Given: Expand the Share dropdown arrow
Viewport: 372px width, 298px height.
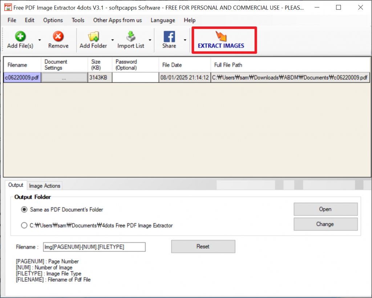Looking at the screenshot, I should point(185,40).
